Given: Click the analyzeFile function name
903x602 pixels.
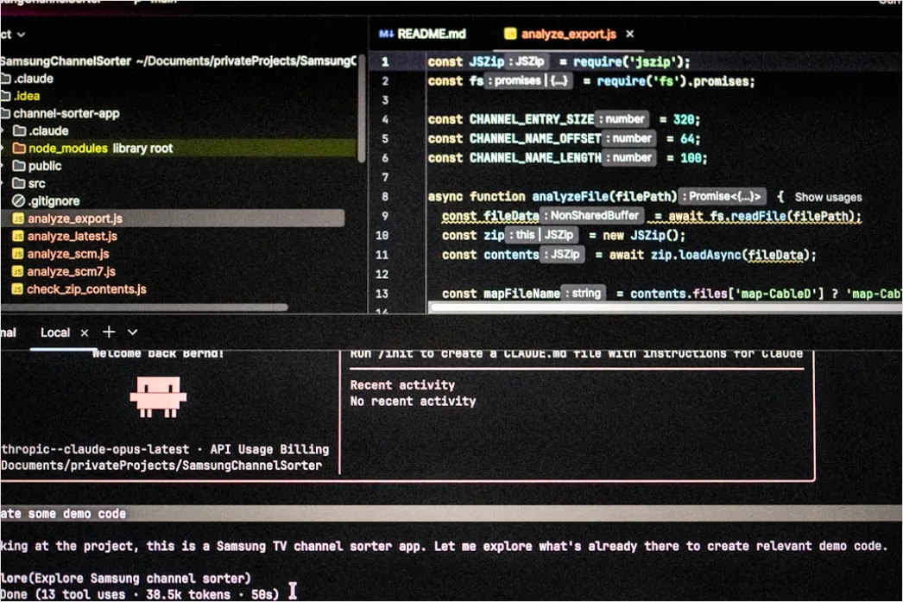Looking at the screenshot, I should coord(571,196).
